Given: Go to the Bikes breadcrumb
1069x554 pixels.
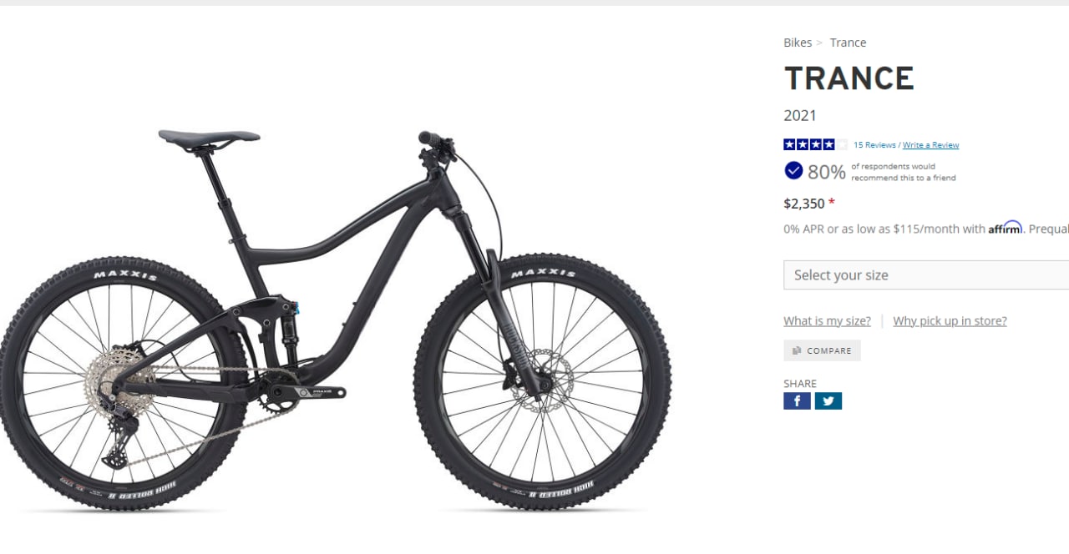Looking at the screenshot, I should pos(798,43).
